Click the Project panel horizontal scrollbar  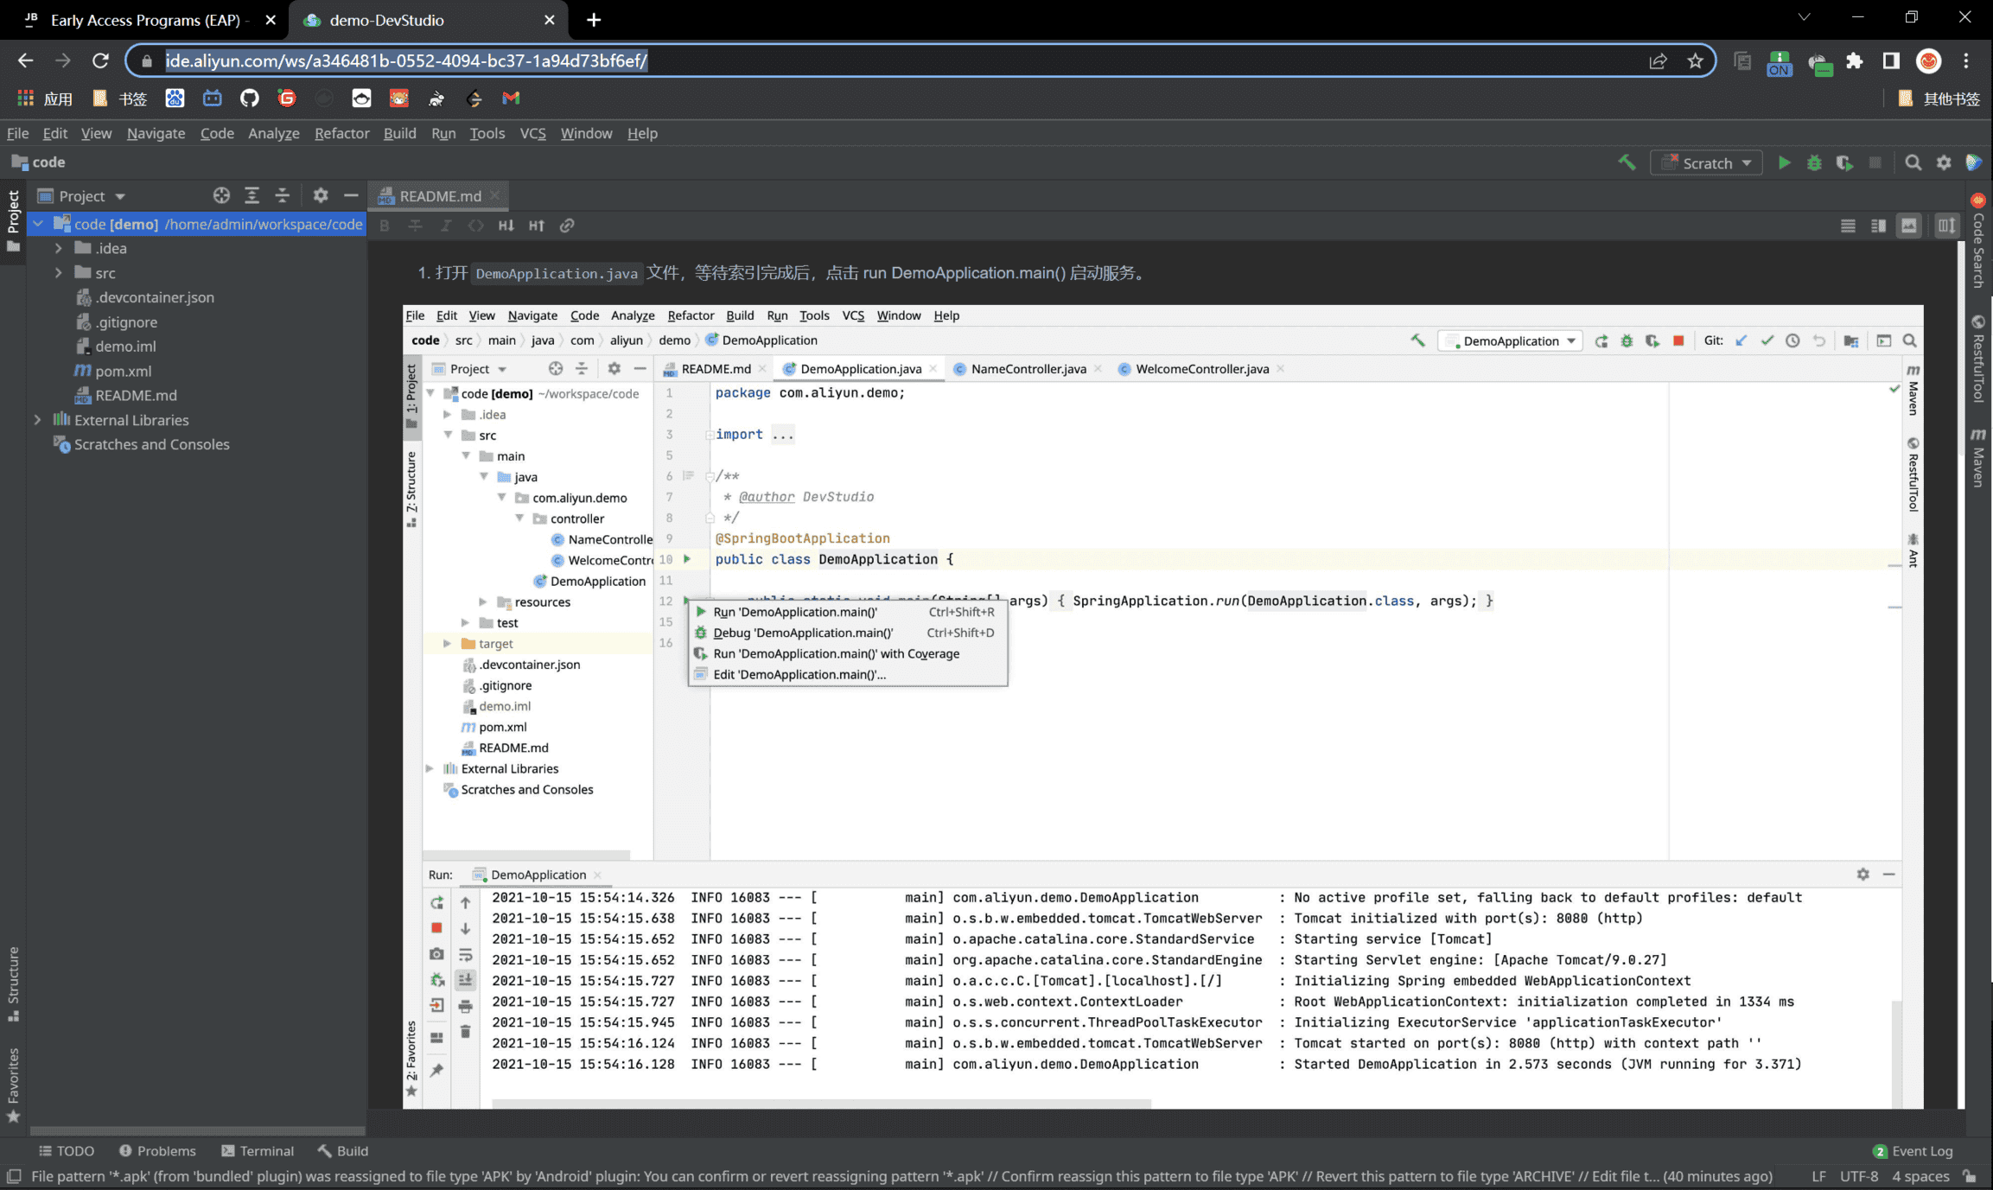pos(197,1130)
